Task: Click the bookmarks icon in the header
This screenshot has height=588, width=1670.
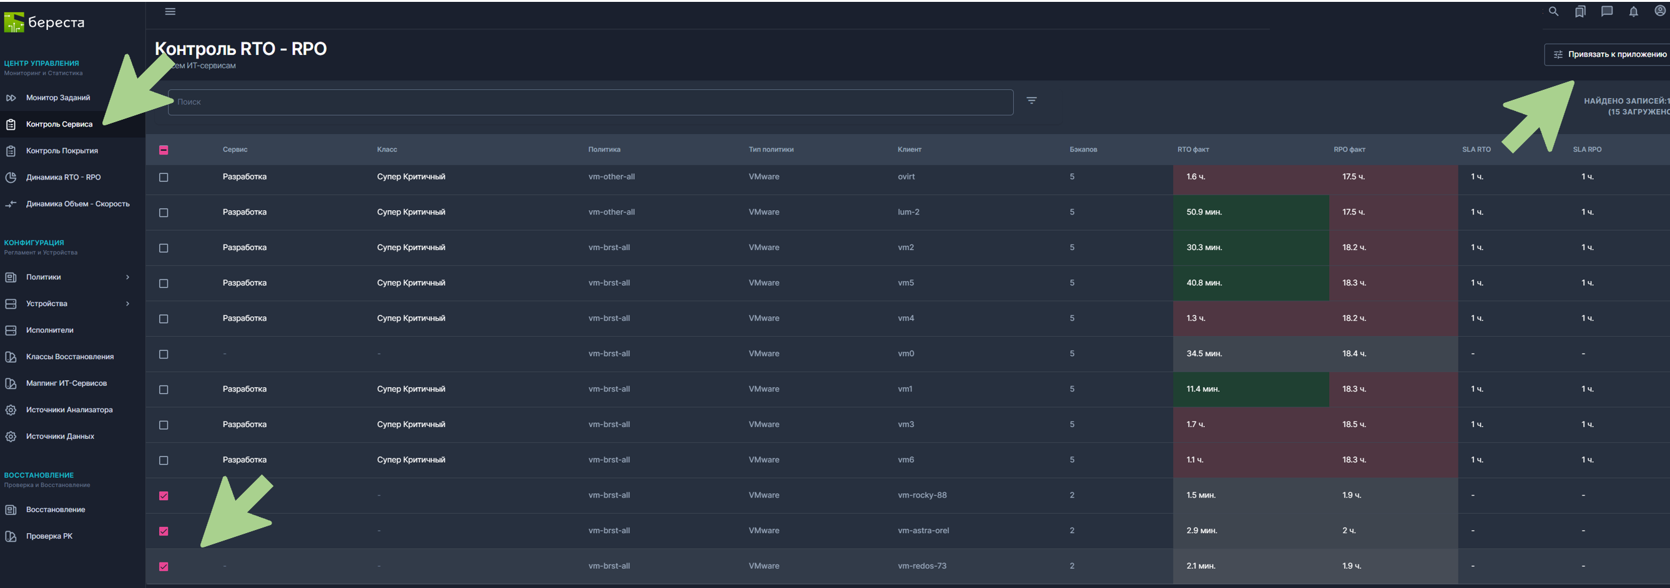Action: pyautogui.click(x=1580, y=12)
